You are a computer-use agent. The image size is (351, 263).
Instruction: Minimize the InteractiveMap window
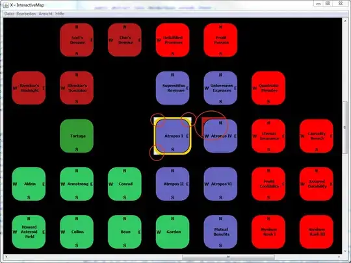click(x=318, y=4)
